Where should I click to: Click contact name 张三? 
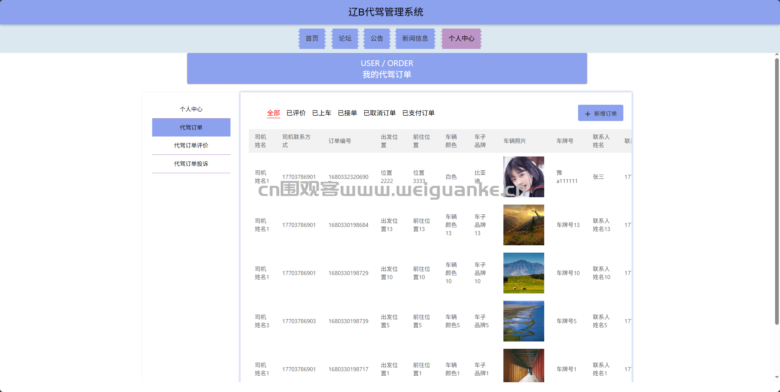point(598,177)
